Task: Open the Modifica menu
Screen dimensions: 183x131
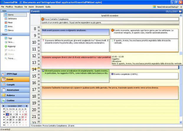Action: tap(9, 7)
